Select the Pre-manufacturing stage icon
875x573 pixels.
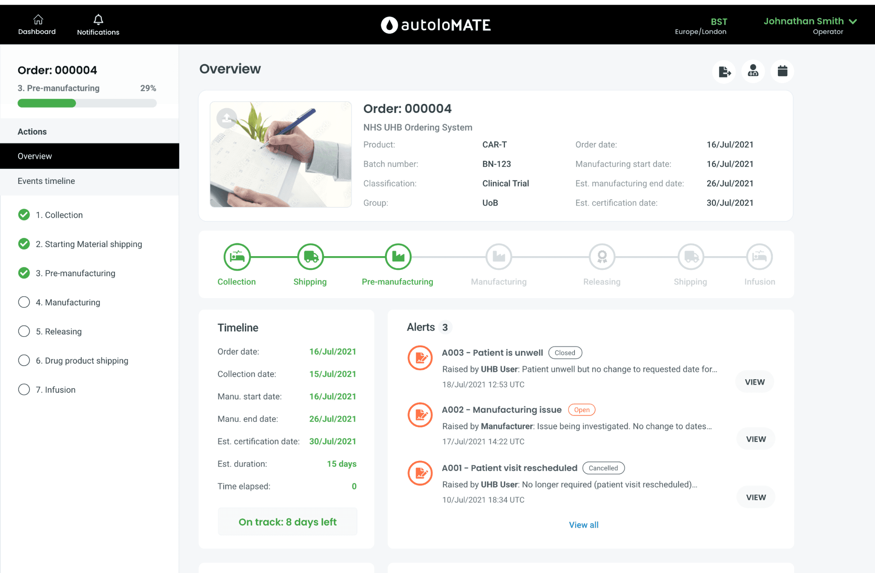click(x=398, y=257)
